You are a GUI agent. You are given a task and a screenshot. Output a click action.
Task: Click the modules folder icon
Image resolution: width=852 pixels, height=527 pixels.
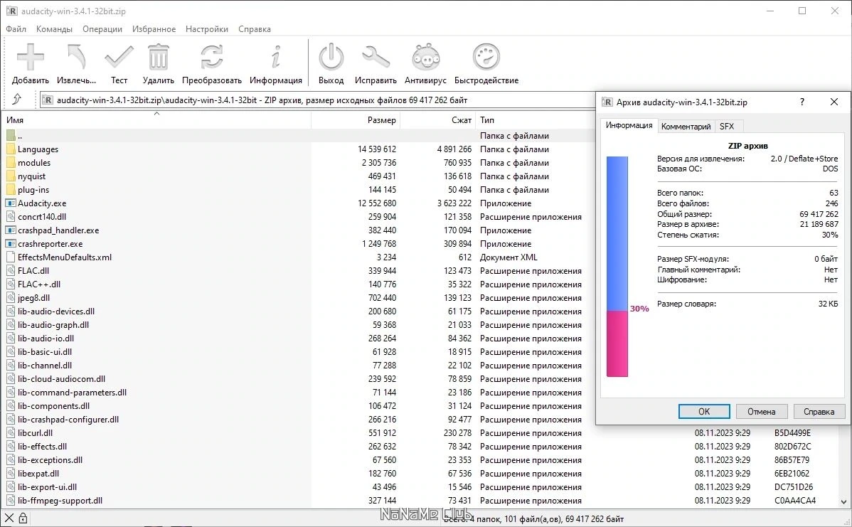(x=11, y=162)
